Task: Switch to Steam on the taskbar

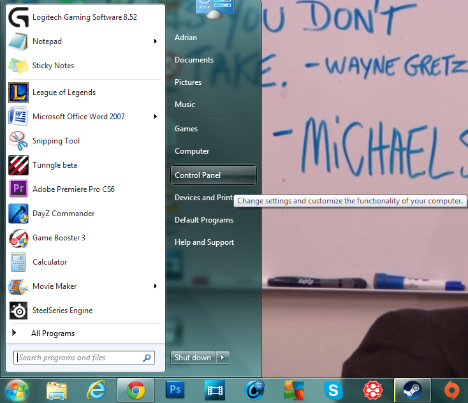Action: [413, 390]
